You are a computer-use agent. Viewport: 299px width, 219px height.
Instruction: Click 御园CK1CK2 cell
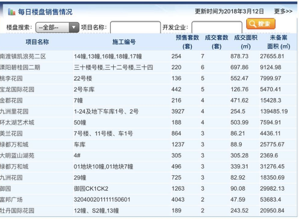(91, 189)
